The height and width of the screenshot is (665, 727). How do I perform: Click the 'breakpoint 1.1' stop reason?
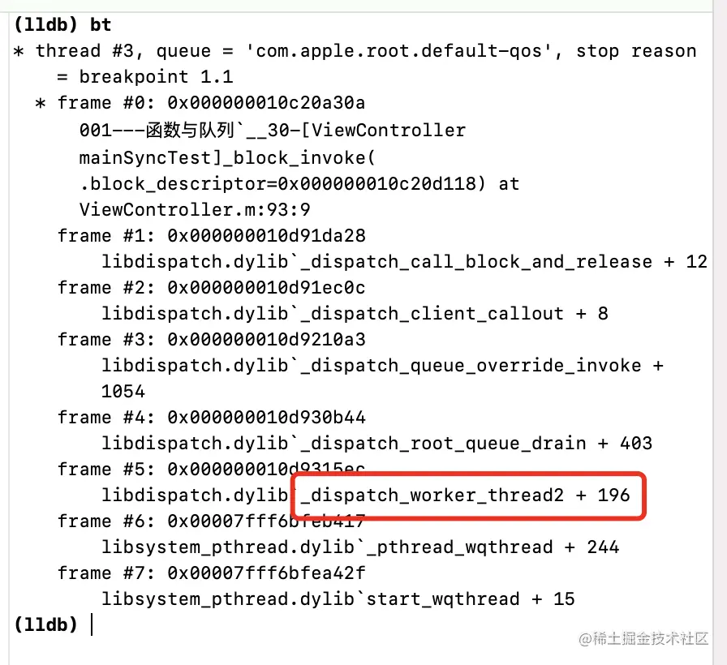(x=157, y=76)
